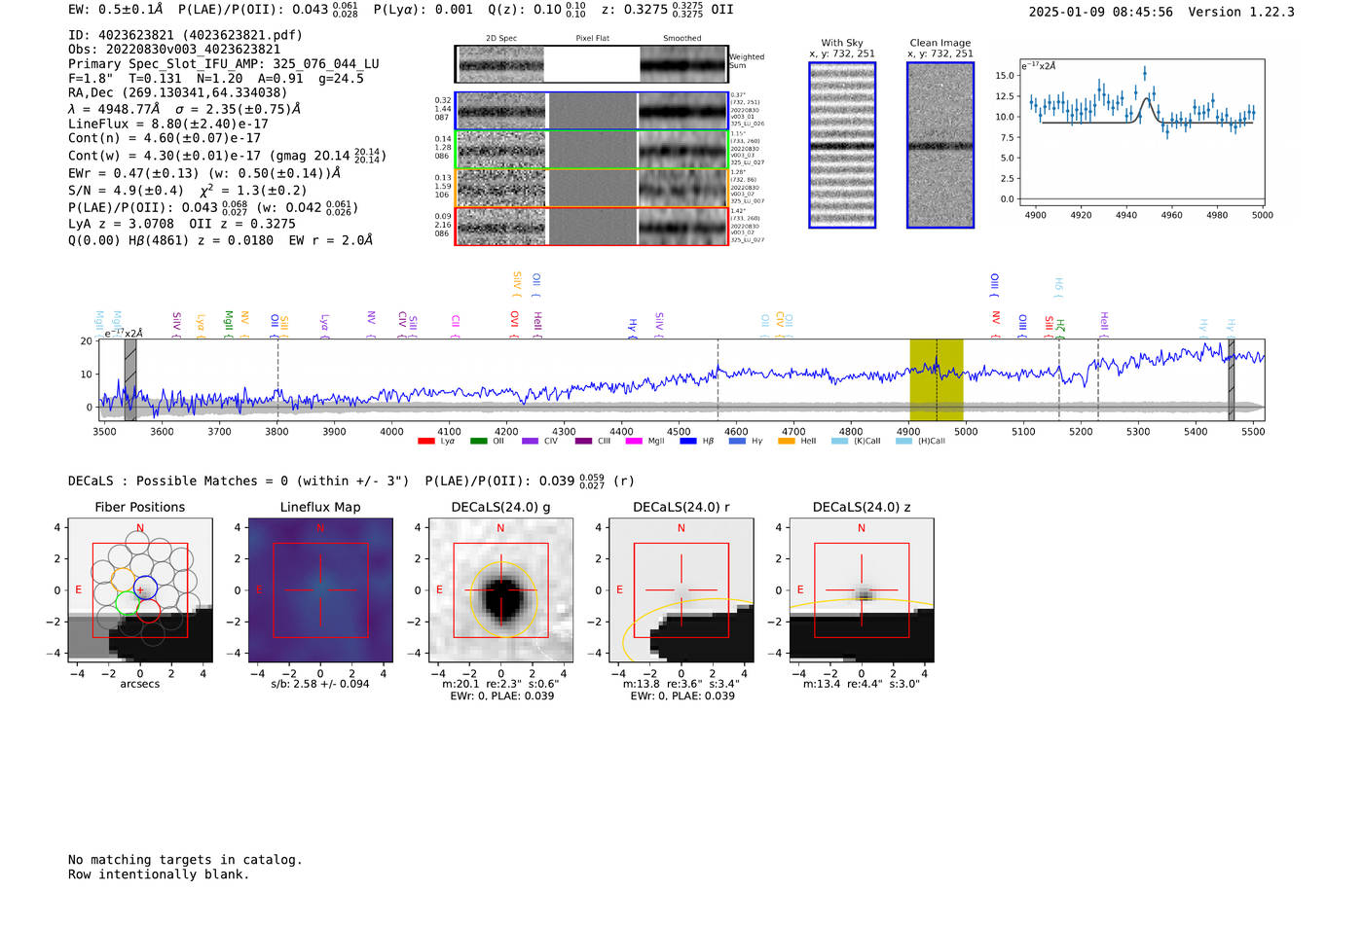Open the DECaLS r-band image
Image resolution: width=1363 pixels, height=927 pixels.
(681, 589)
